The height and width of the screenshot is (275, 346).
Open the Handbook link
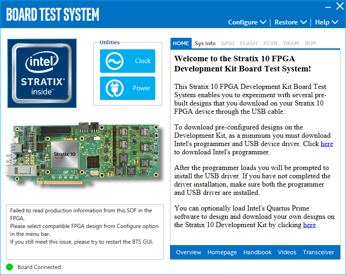coord(257,252)
